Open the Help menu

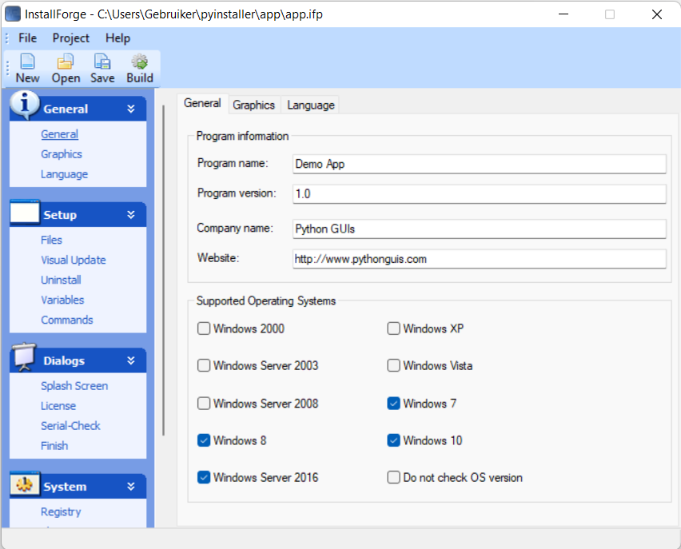(117, 38)
